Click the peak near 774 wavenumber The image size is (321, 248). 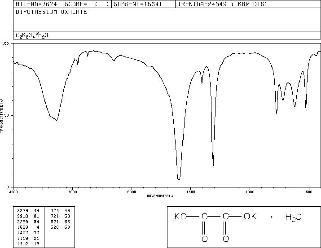point(277,113)
